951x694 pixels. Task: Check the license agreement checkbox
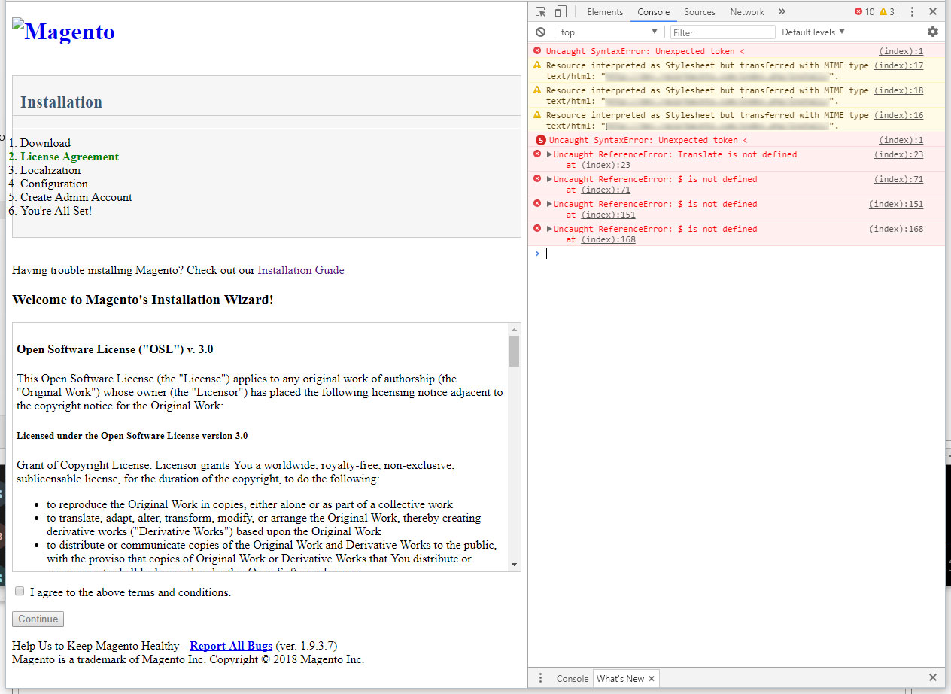[x=20, y=590]
